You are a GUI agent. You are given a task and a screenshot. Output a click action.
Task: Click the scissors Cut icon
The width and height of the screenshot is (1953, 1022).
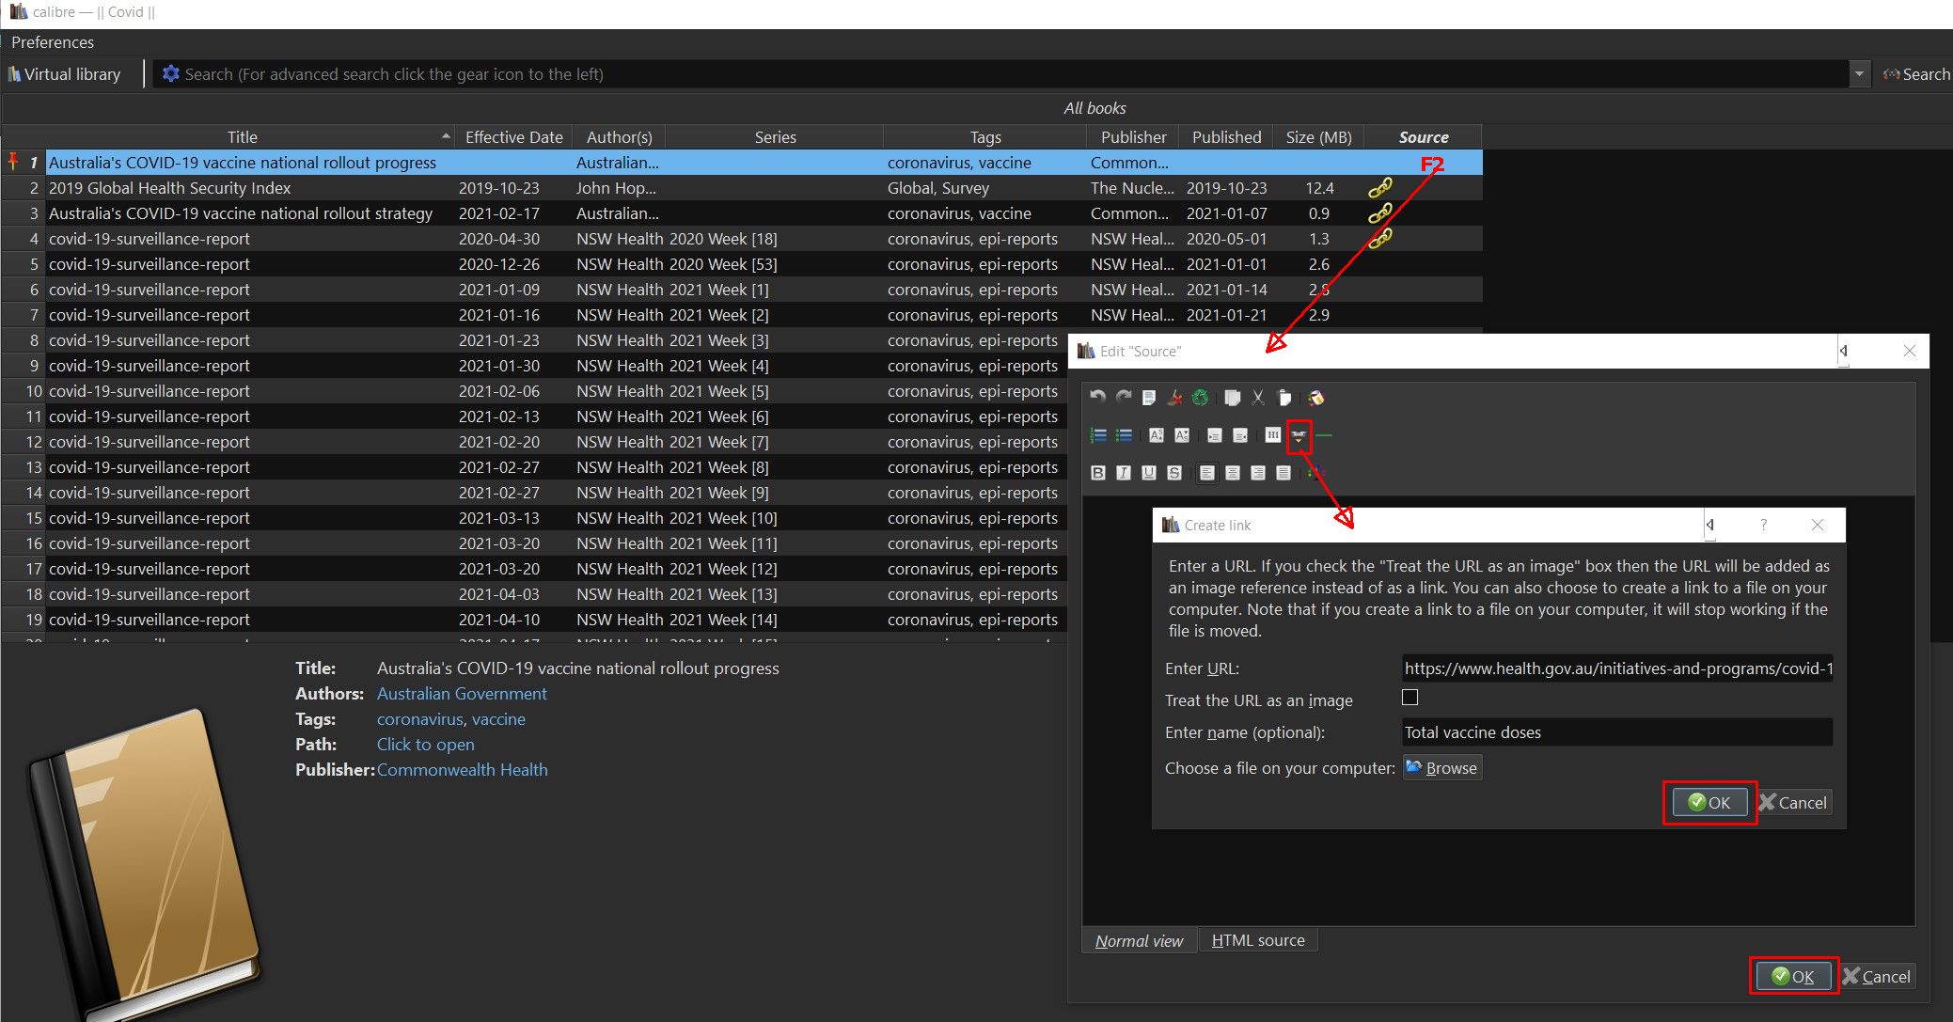[x=1258, y=398]
